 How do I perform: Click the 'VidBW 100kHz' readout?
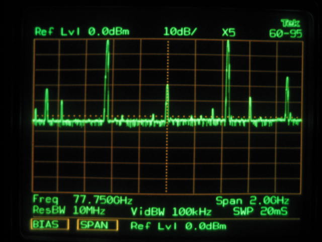pos(171,212)
